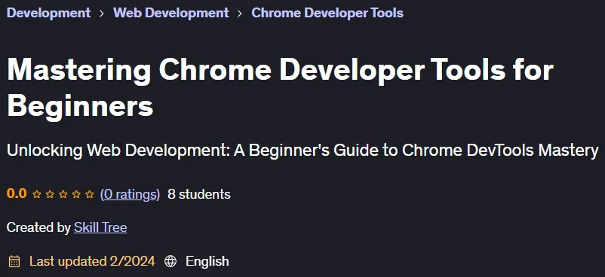
Task: Click the 8 students text
Action: coord(199,194)
